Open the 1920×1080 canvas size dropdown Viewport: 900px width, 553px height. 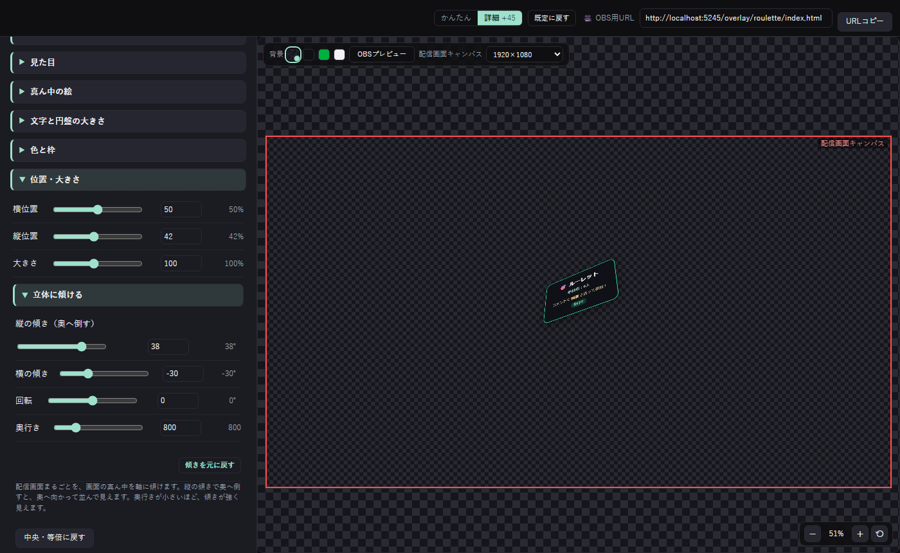(525, 55)
